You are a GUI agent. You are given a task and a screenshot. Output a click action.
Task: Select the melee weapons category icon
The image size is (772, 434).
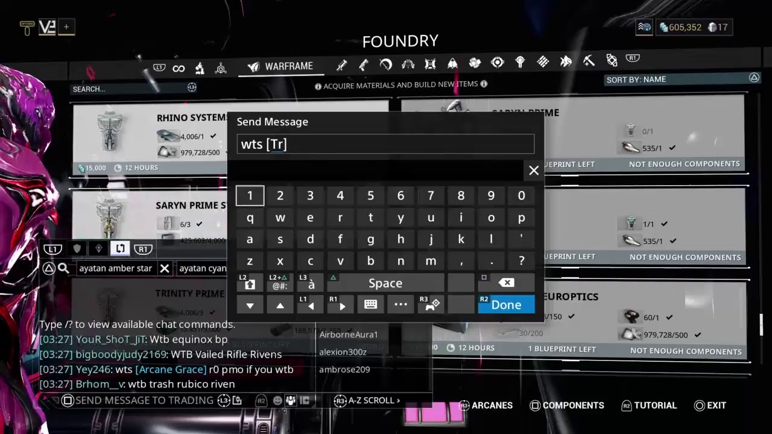(x=386, y=64)
